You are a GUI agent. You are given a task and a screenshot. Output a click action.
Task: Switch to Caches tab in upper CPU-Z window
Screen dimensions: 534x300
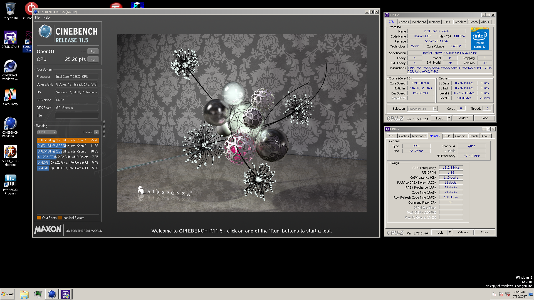pos(404,22)
